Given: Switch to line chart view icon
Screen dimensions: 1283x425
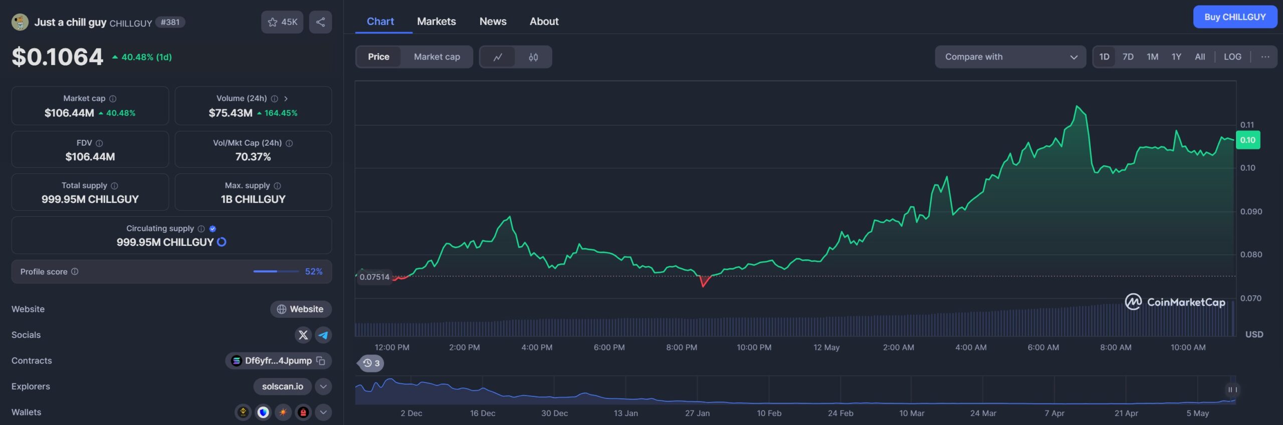Looking at the screenshot, I should [498, 57].
